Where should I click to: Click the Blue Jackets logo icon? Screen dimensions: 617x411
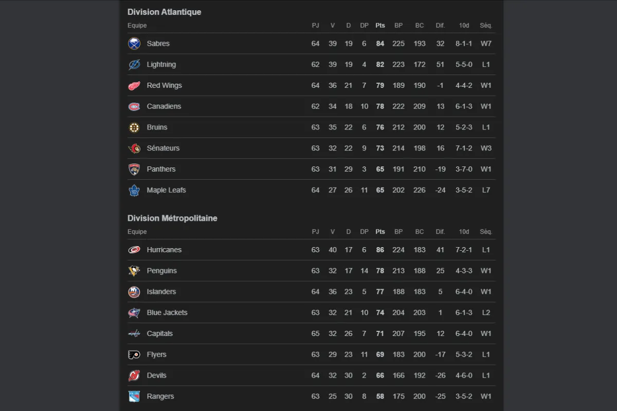[x=134, y=312]
